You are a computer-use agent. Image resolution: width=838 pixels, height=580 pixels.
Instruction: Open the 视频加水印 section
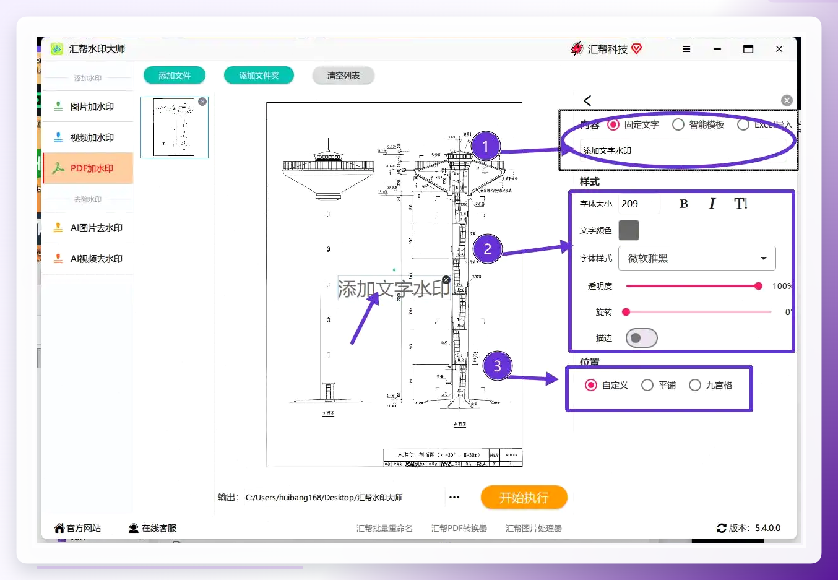click(88, 137)
